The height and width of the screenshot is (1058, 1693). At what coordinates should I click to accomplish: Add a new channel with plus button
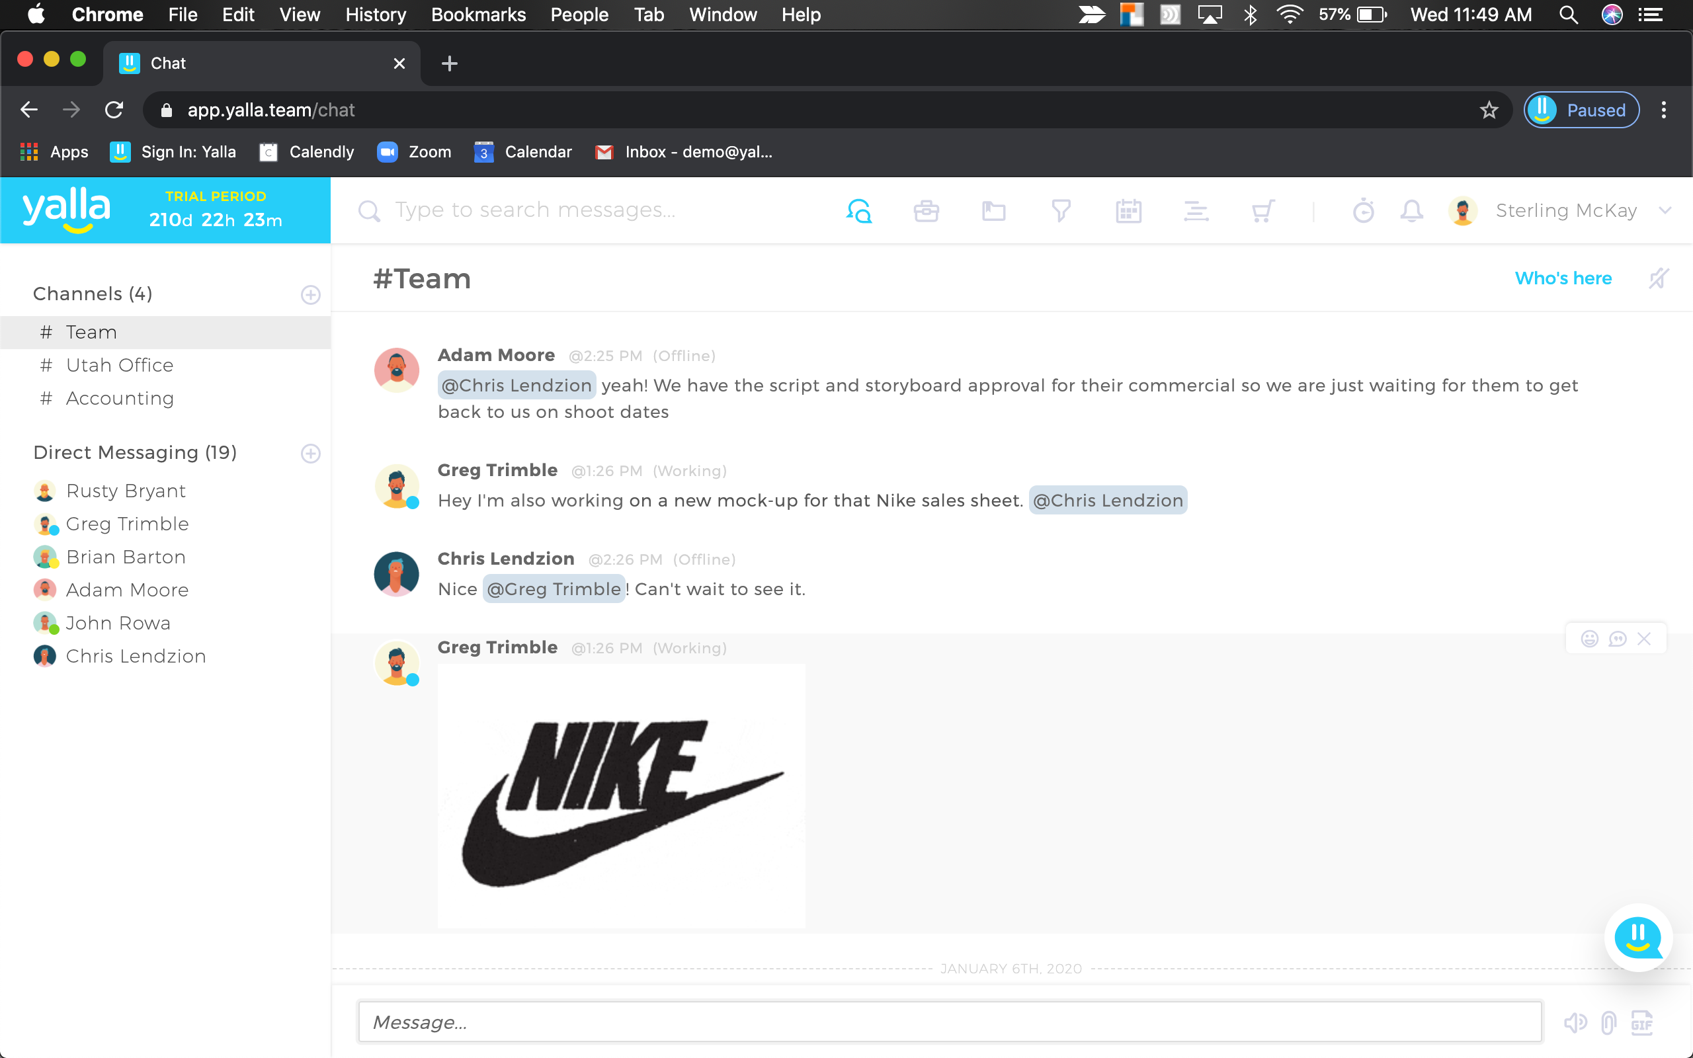coord(311,295)
